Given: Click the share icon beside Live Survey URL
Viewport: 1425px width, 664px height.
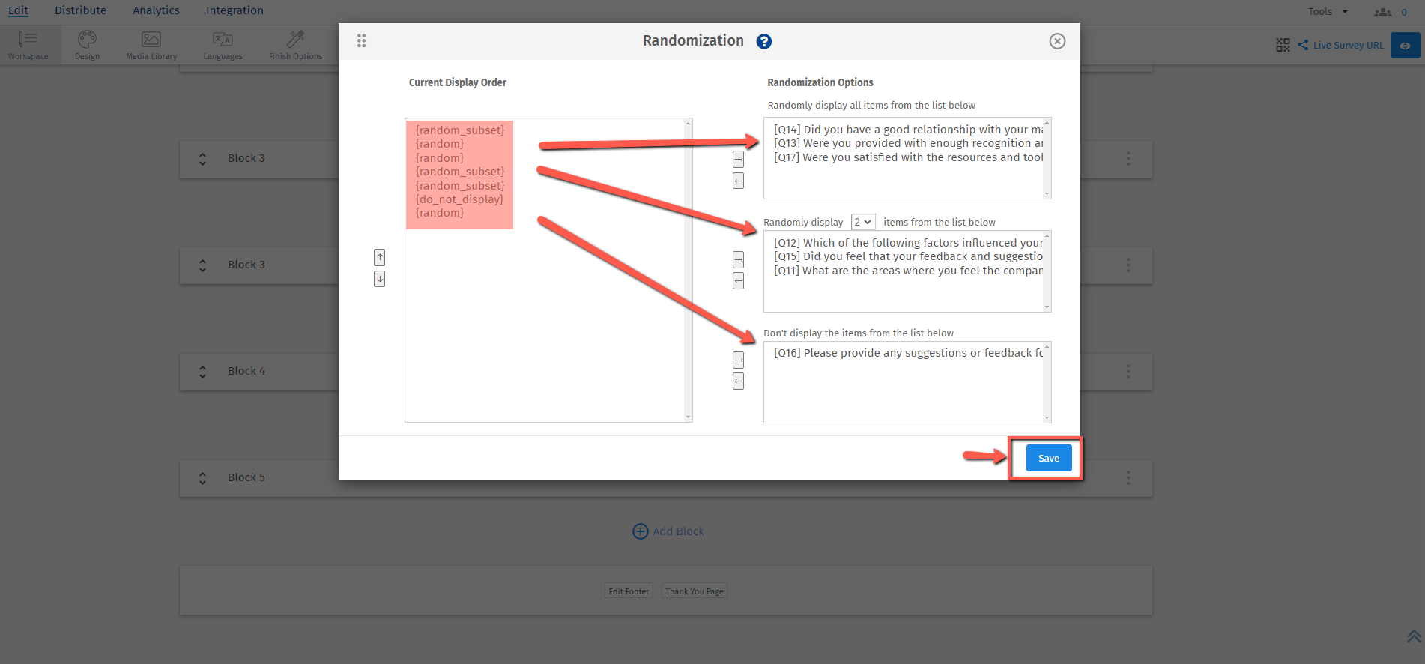Looking at the screenshot, I should tap(1303, 45).
